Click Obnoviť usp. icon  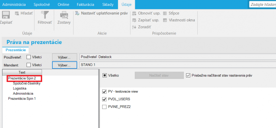(x=134, y=13)
